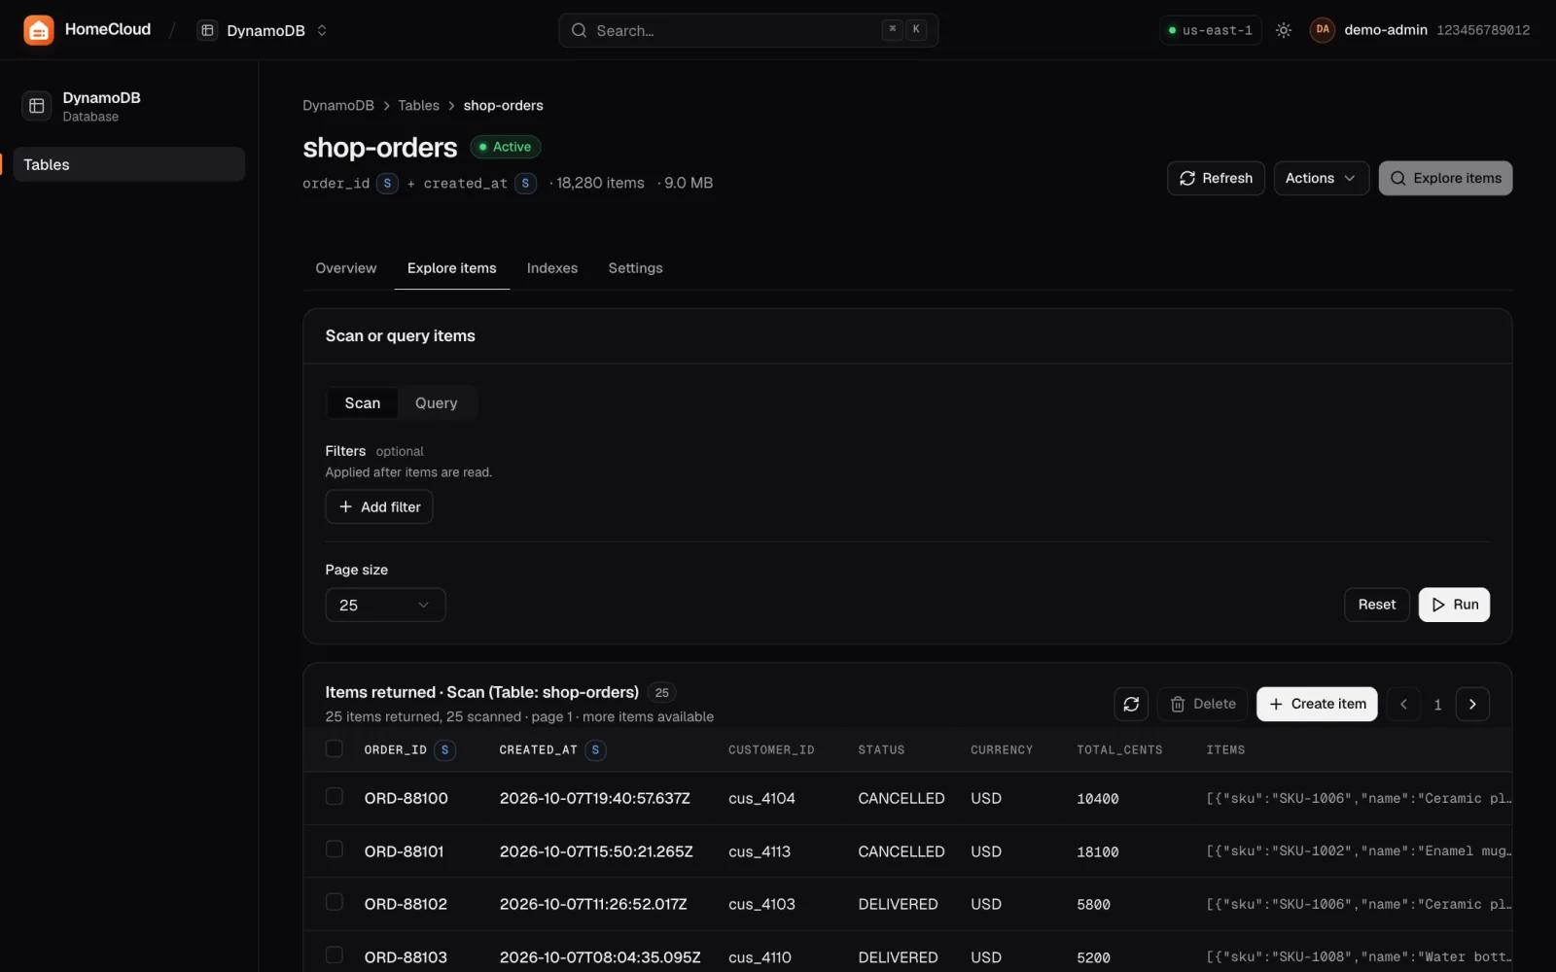1556x972 pixels.
Task: Go to the next results page
Action: pyautogui.click(x=1472, y=704)
